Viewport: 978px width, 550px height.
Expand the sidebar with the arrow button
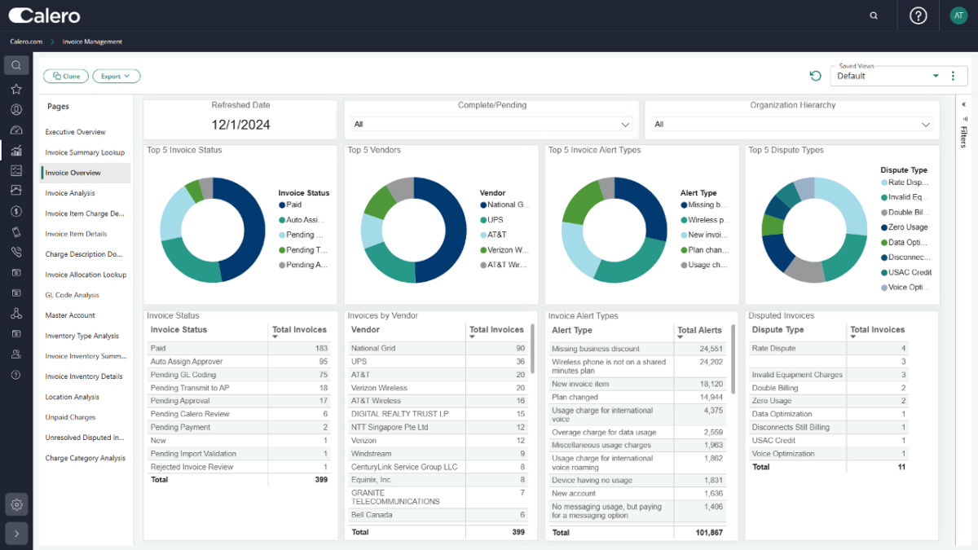tap(16, 533)
